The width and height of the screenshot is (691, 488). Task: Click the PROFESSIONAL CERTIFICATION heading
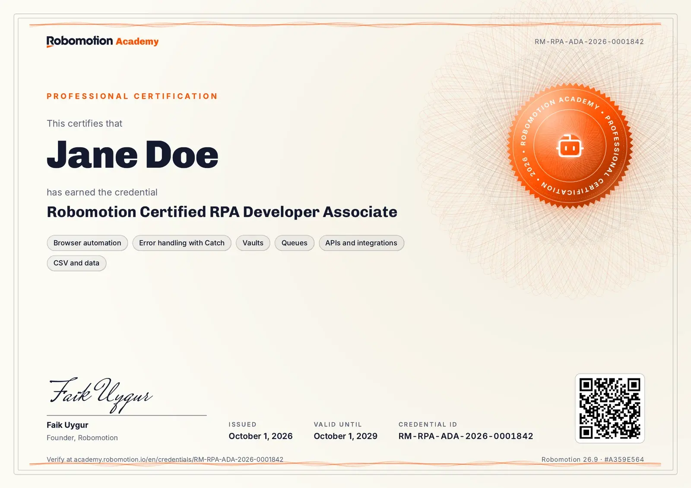[132, 96]
